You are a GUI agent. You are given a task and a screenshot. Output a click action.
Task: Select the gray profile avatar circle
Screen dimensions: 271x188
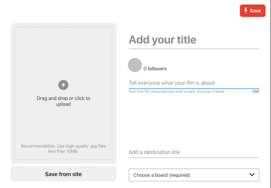135,65
